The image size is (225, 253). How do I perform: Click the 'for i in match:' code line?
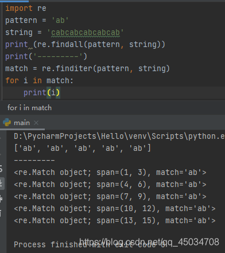pyautogui.click(x=39, y=80)
